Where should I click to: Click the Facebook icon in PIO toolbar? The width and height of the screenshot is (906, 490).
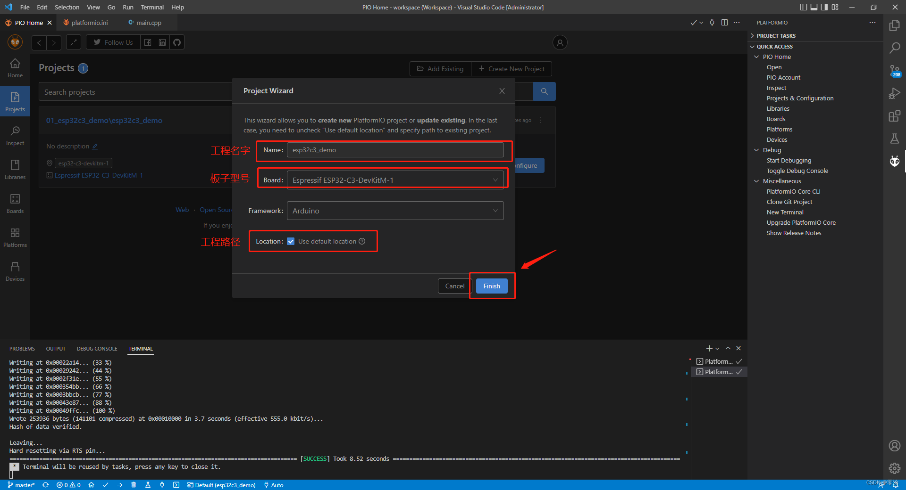[x=148, y=42]
